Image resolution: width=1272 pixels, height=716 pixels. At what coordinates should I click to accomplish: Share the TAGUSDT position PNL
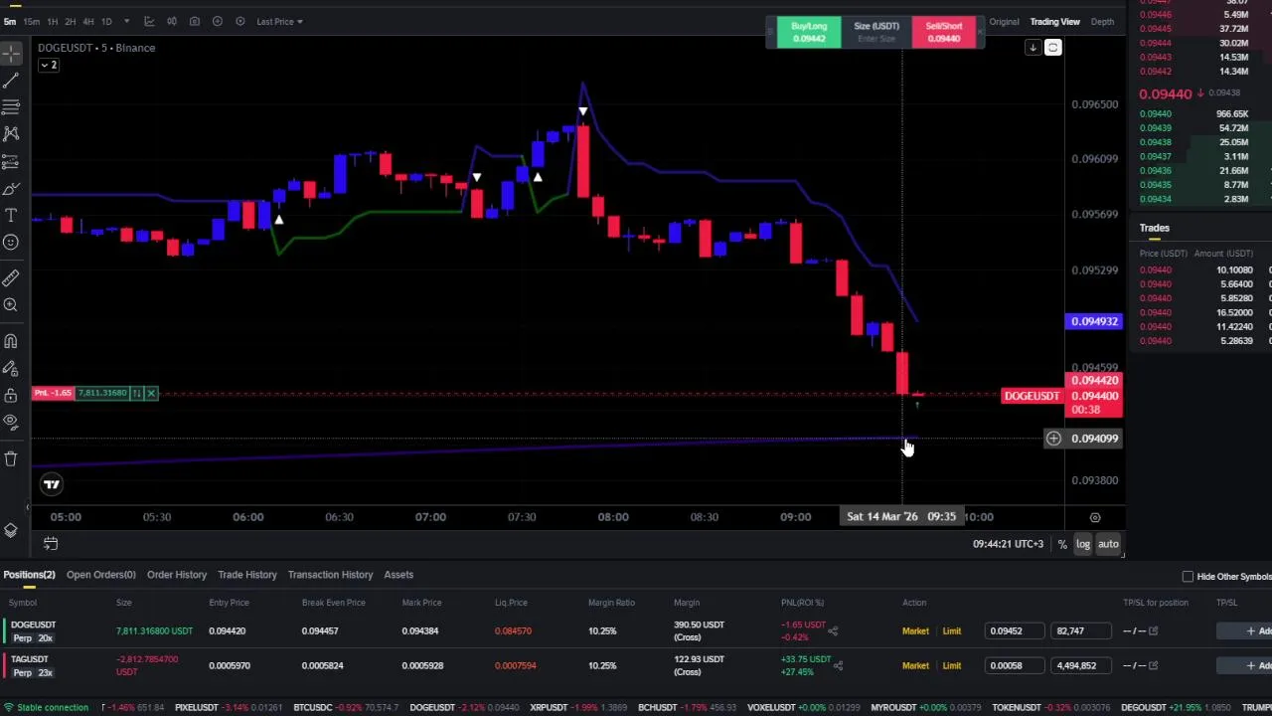[838, 666]
